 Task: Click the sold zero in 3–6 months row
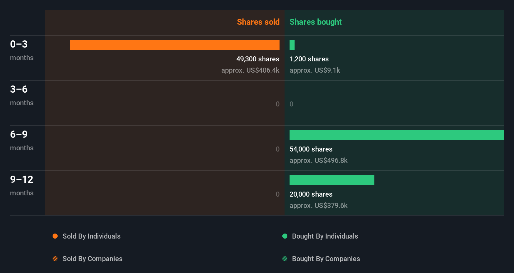(278, 104)
